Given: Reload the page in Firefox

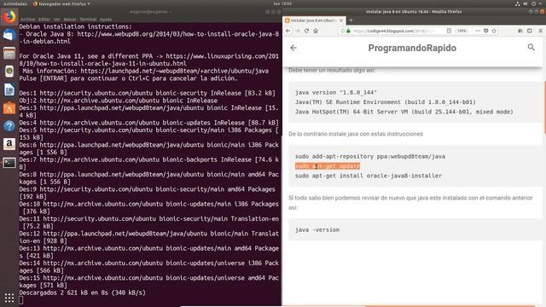Looking at the screenshot, I should 306,31.
